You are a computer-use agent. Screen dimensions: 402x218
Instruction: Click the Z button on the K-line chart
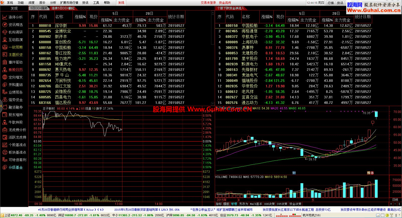(399, 204)
